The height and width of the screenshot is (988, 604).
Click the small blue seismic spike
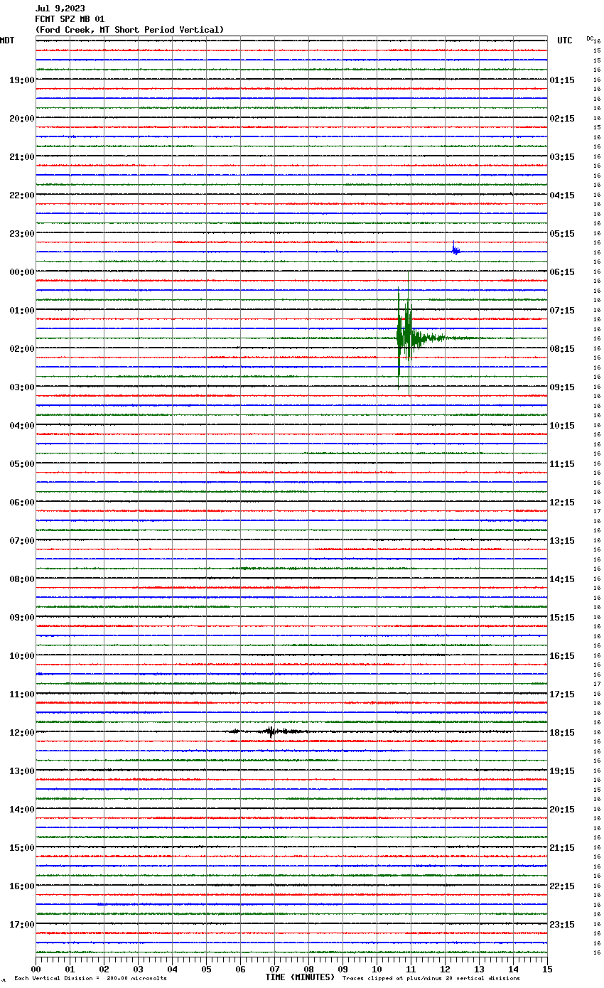click(455, 249)
